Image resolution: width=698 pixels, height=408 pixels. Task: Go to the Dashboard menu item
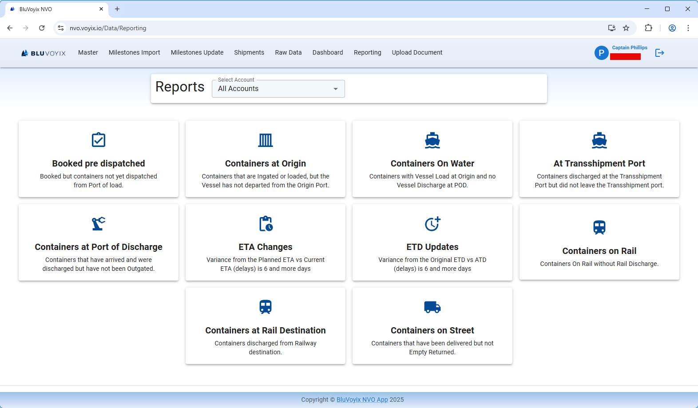[327, 52]
